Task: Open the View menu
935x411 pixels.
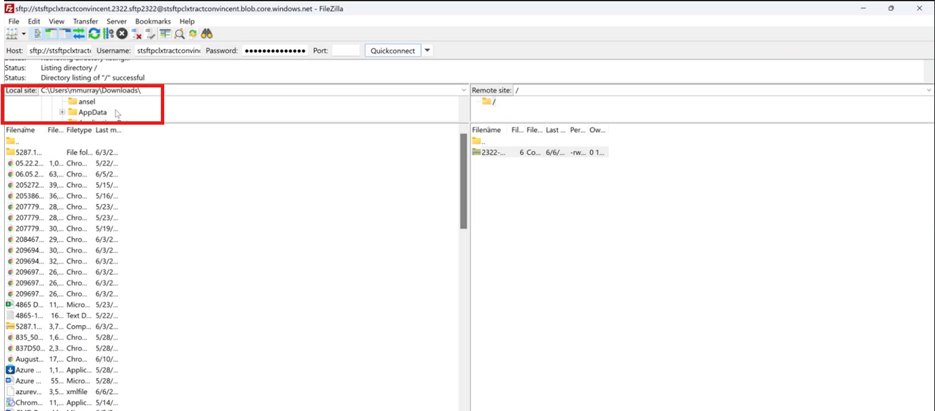Action: 56,22
